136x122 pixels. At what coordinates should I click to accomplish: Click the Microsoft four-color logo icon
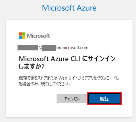click(22, 36)
